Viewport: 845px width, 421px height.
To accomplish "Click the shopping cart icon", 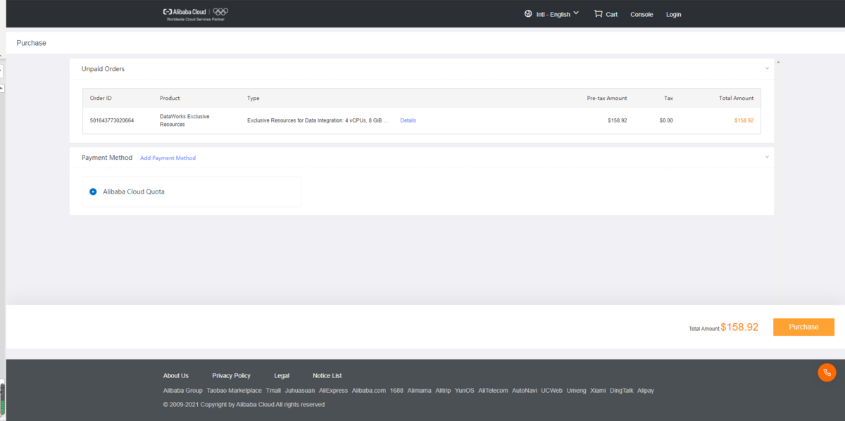I will click(x=598, y=13).
